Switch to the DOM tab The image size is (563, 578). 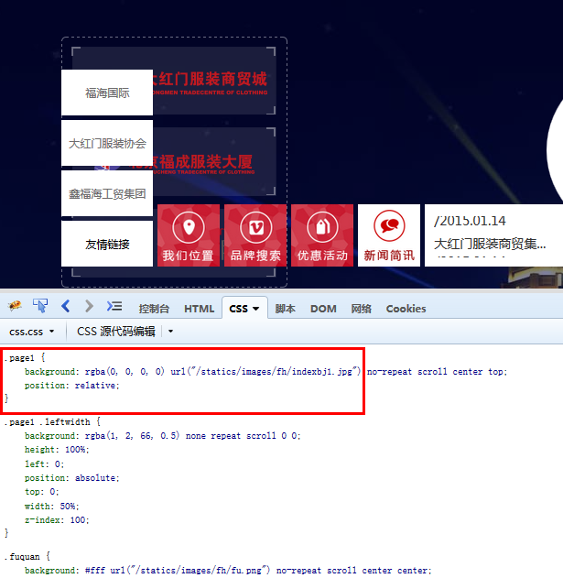point(323,309)
